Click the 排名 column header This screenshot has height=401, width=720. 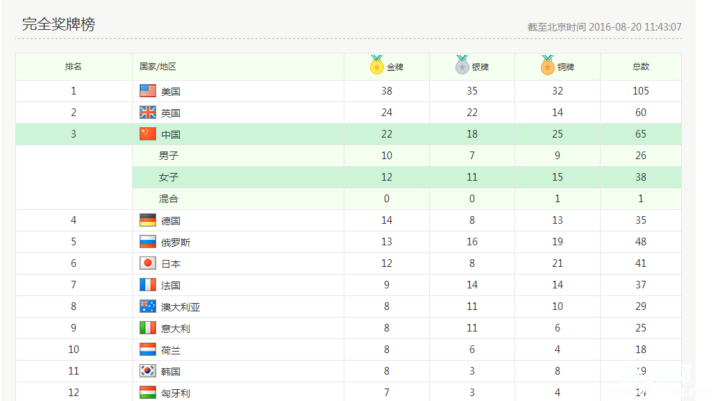tap(74, 67)
